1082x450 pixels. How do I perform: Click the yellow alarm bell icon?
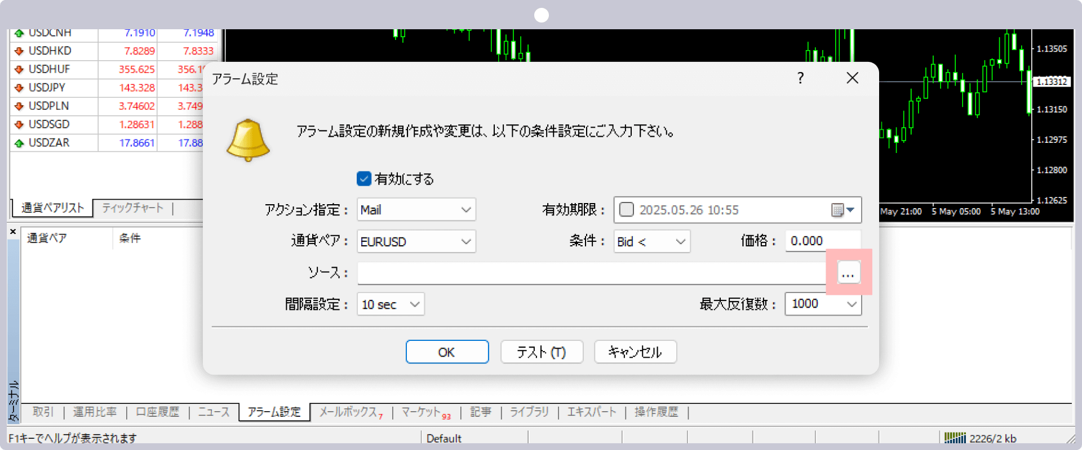pyautogui.click(x=248, y=140)
